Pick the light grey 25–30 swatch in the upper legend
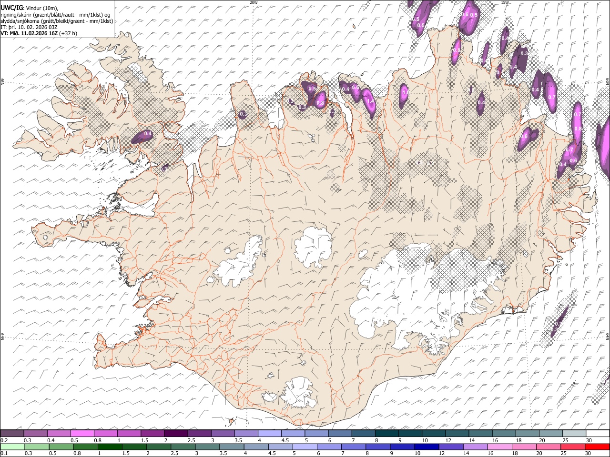Image resolution: width=610 pixels, height=457 pixels. [x=574, y=434]
